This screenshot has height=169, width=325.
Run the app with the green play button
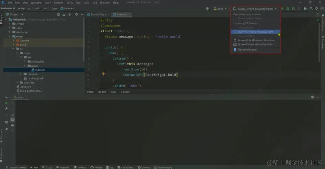[282, 9]
